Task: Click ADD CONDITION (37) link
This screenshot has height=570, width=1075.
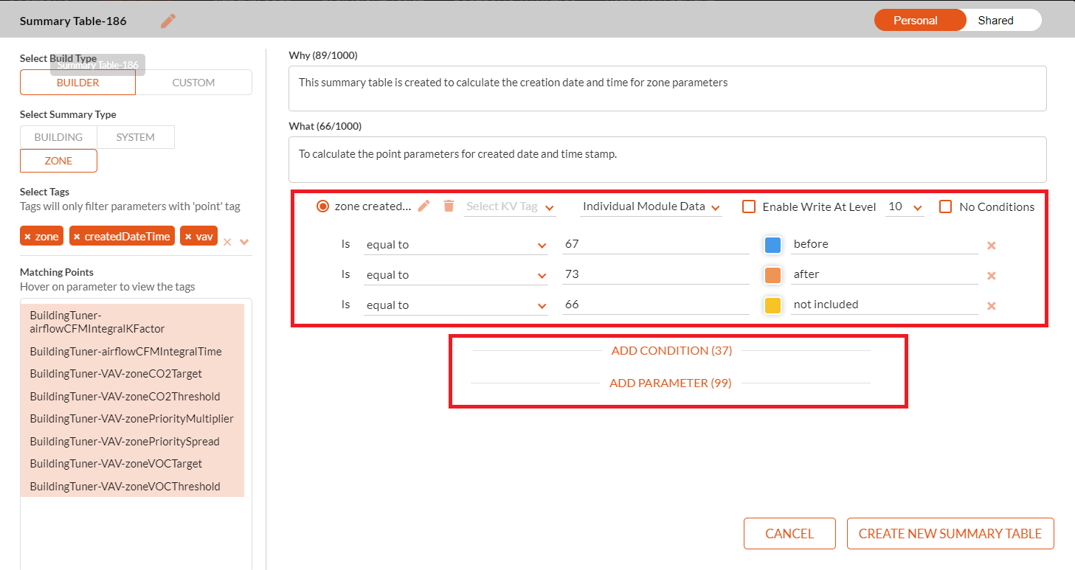Action: [x=671, y=350]
